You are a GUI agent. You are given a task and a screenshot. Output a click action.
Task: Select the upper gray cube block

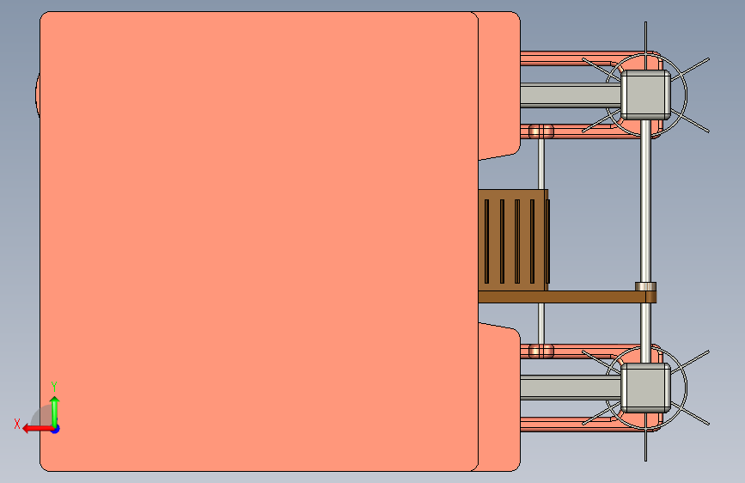pyautogui.click(x=645, y=95)
